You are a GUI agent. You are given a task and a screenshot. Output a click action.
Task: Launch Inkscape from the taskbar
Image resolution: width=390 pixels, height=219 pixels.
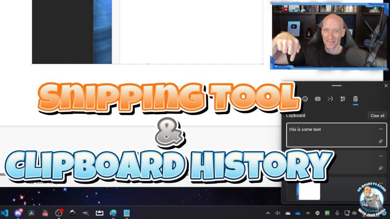pos(72,213)
